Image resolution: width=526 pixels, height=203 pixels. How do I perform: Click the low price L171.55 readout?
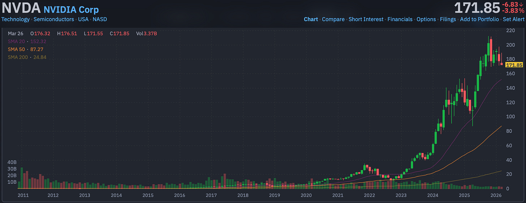click(x=94, y=33)
